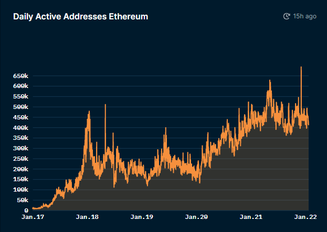Click the refresh clock icon beside 15h ago

point(287,16)
